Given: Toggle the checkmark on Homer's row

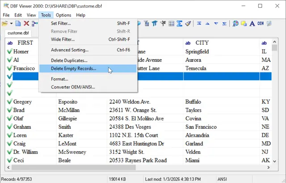Looking at the screenshot, I should [x=10, y=51].
